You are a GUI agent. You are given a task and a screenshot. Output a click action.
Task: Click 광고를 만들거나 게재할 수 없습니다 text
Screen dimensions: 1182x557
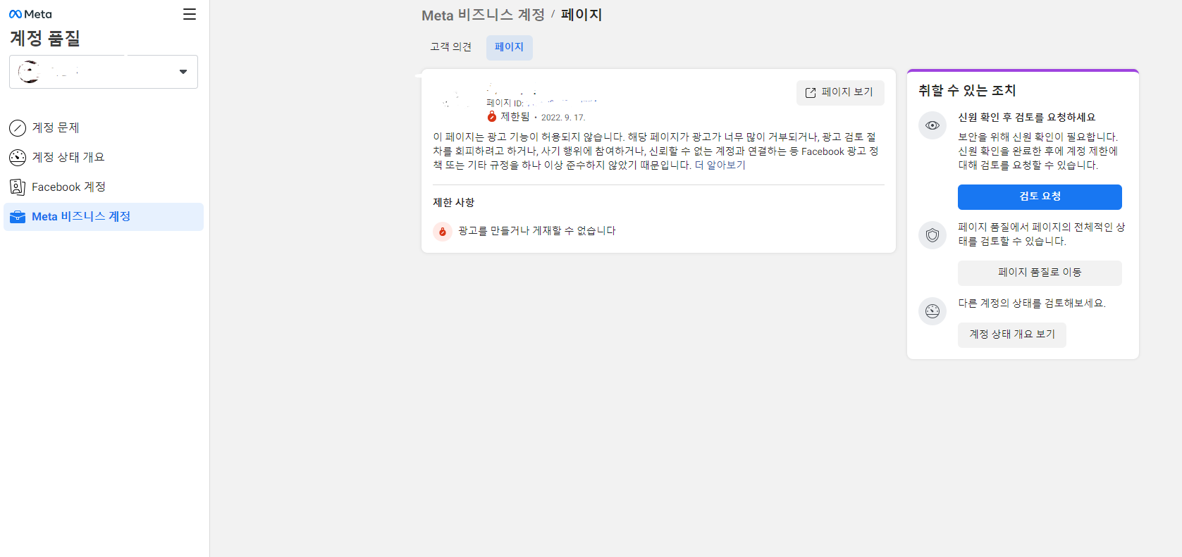(537, 231)
